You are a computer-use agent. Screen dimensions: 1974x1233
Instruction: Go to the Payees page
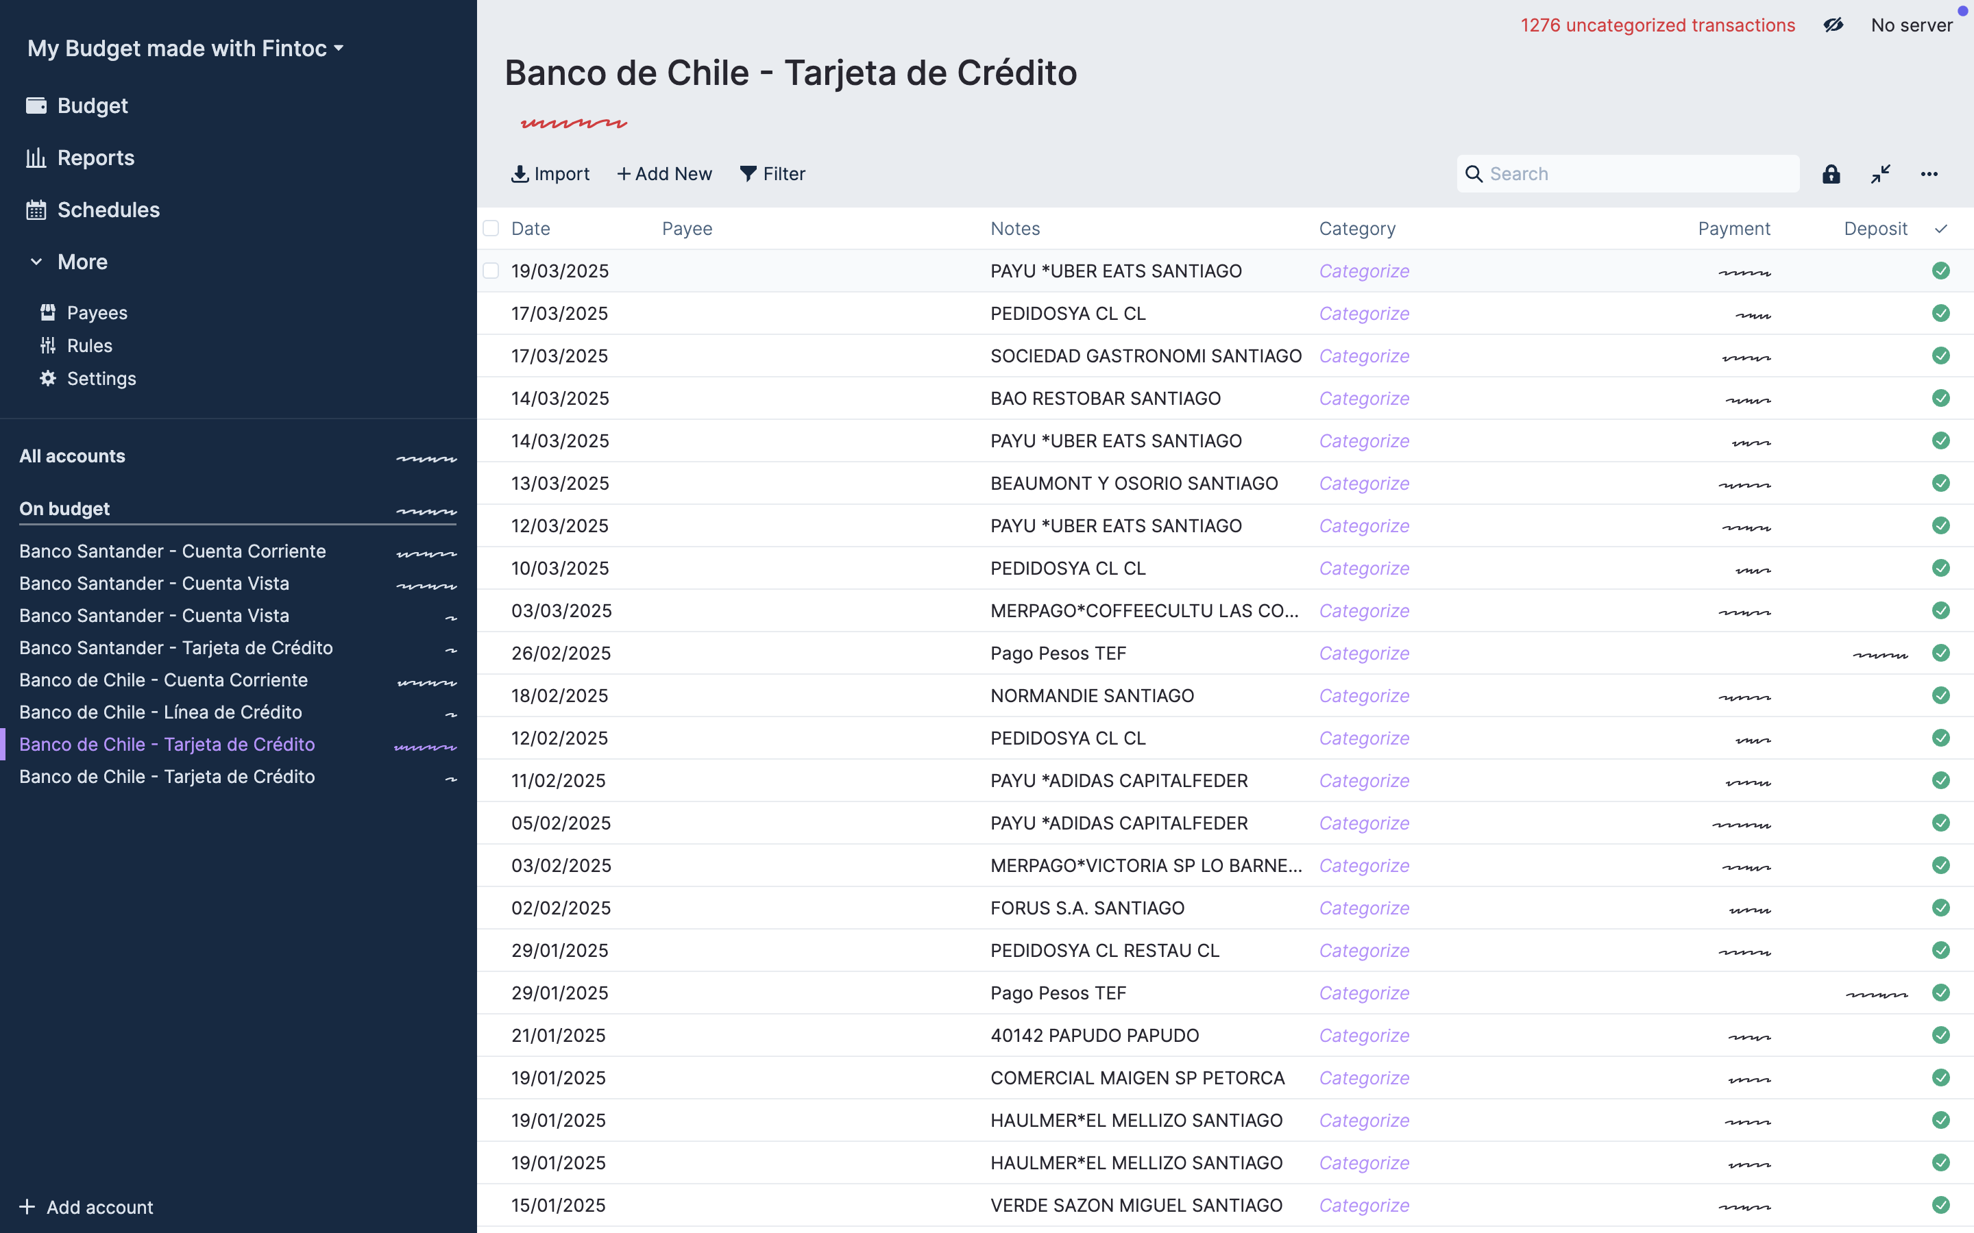point(96,313)
